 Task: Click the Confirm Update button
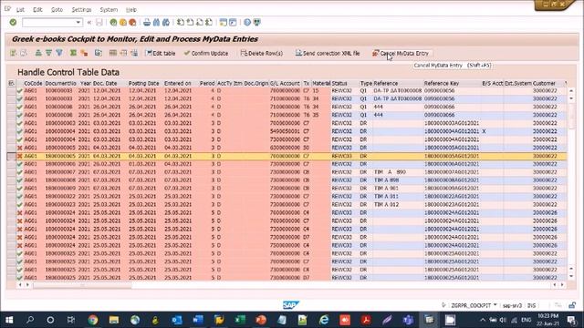(x=206, y=53)
